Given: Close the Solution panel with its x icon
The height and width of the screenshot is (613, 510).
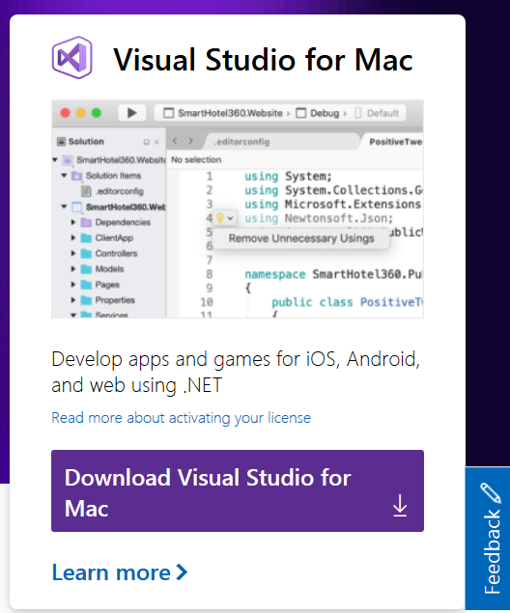Looking at the screenshot, I should [x=156, y=142].
